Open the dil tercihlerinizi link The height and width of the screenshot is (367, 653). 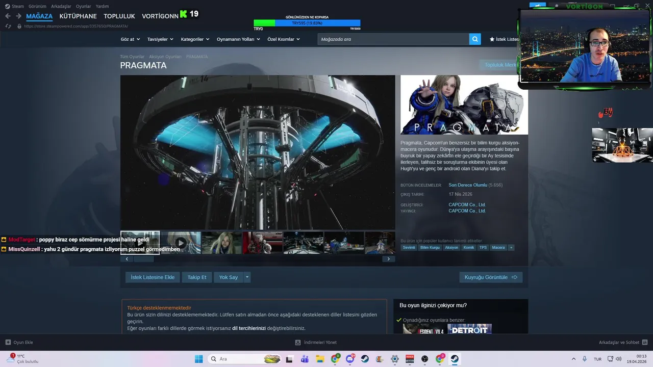click(x=249, y=328)
